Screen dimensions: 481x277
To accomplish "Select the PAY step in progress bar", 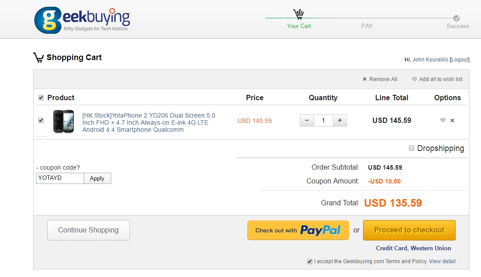I will pos(367,26).
